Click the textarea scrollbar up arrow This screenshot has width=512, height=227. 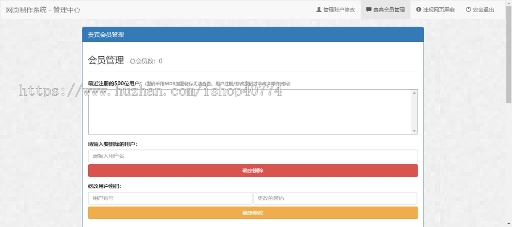point(415,93)
